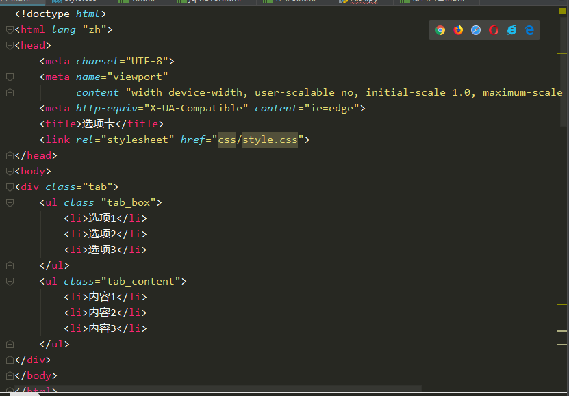Click the li text 内容3
The image size is (569, 396).
(x=102, y=328)
